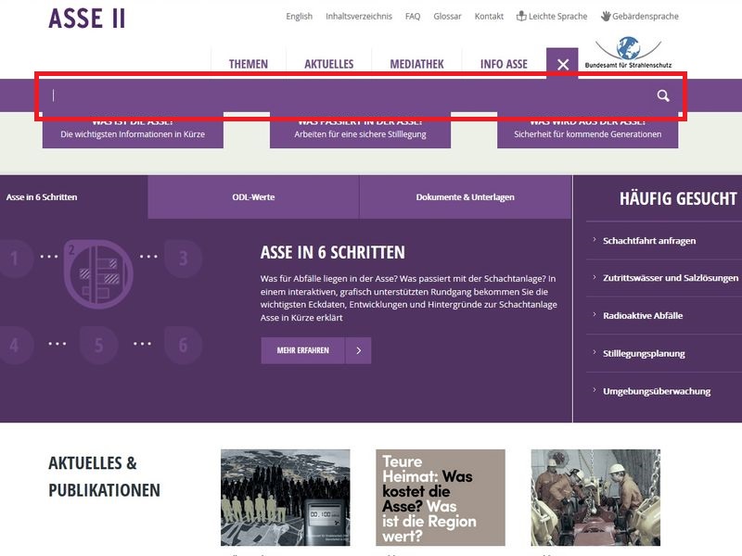Click the magnifier search icon
This screenshot has height=556, width=742.
pos(663,96)
